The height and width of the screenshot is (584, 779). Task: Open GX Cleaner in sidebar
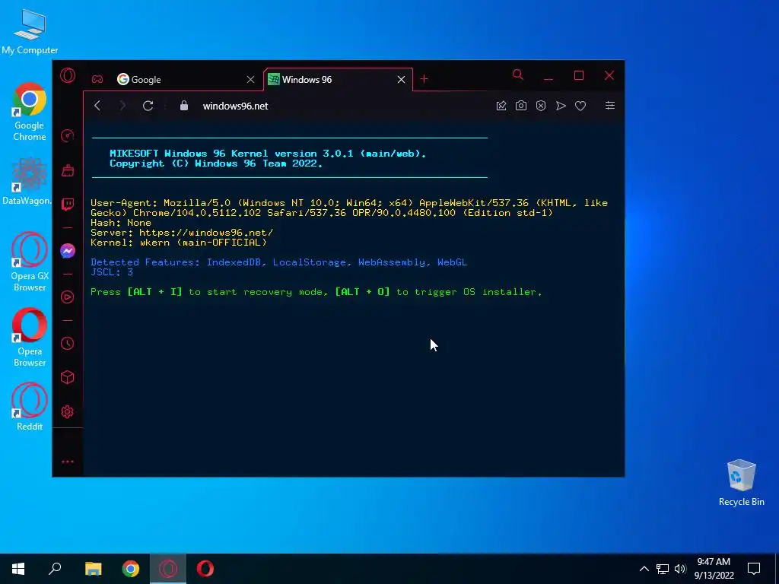[x=68, y=171]
